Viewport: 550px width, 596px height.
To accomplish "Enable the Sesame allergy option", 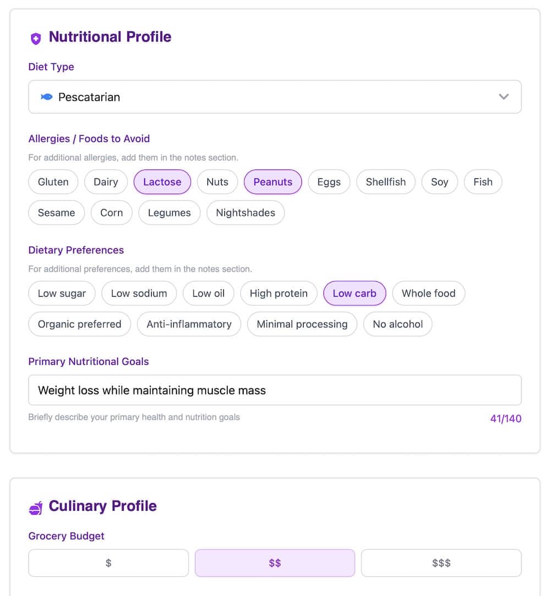I will (56, 213).
